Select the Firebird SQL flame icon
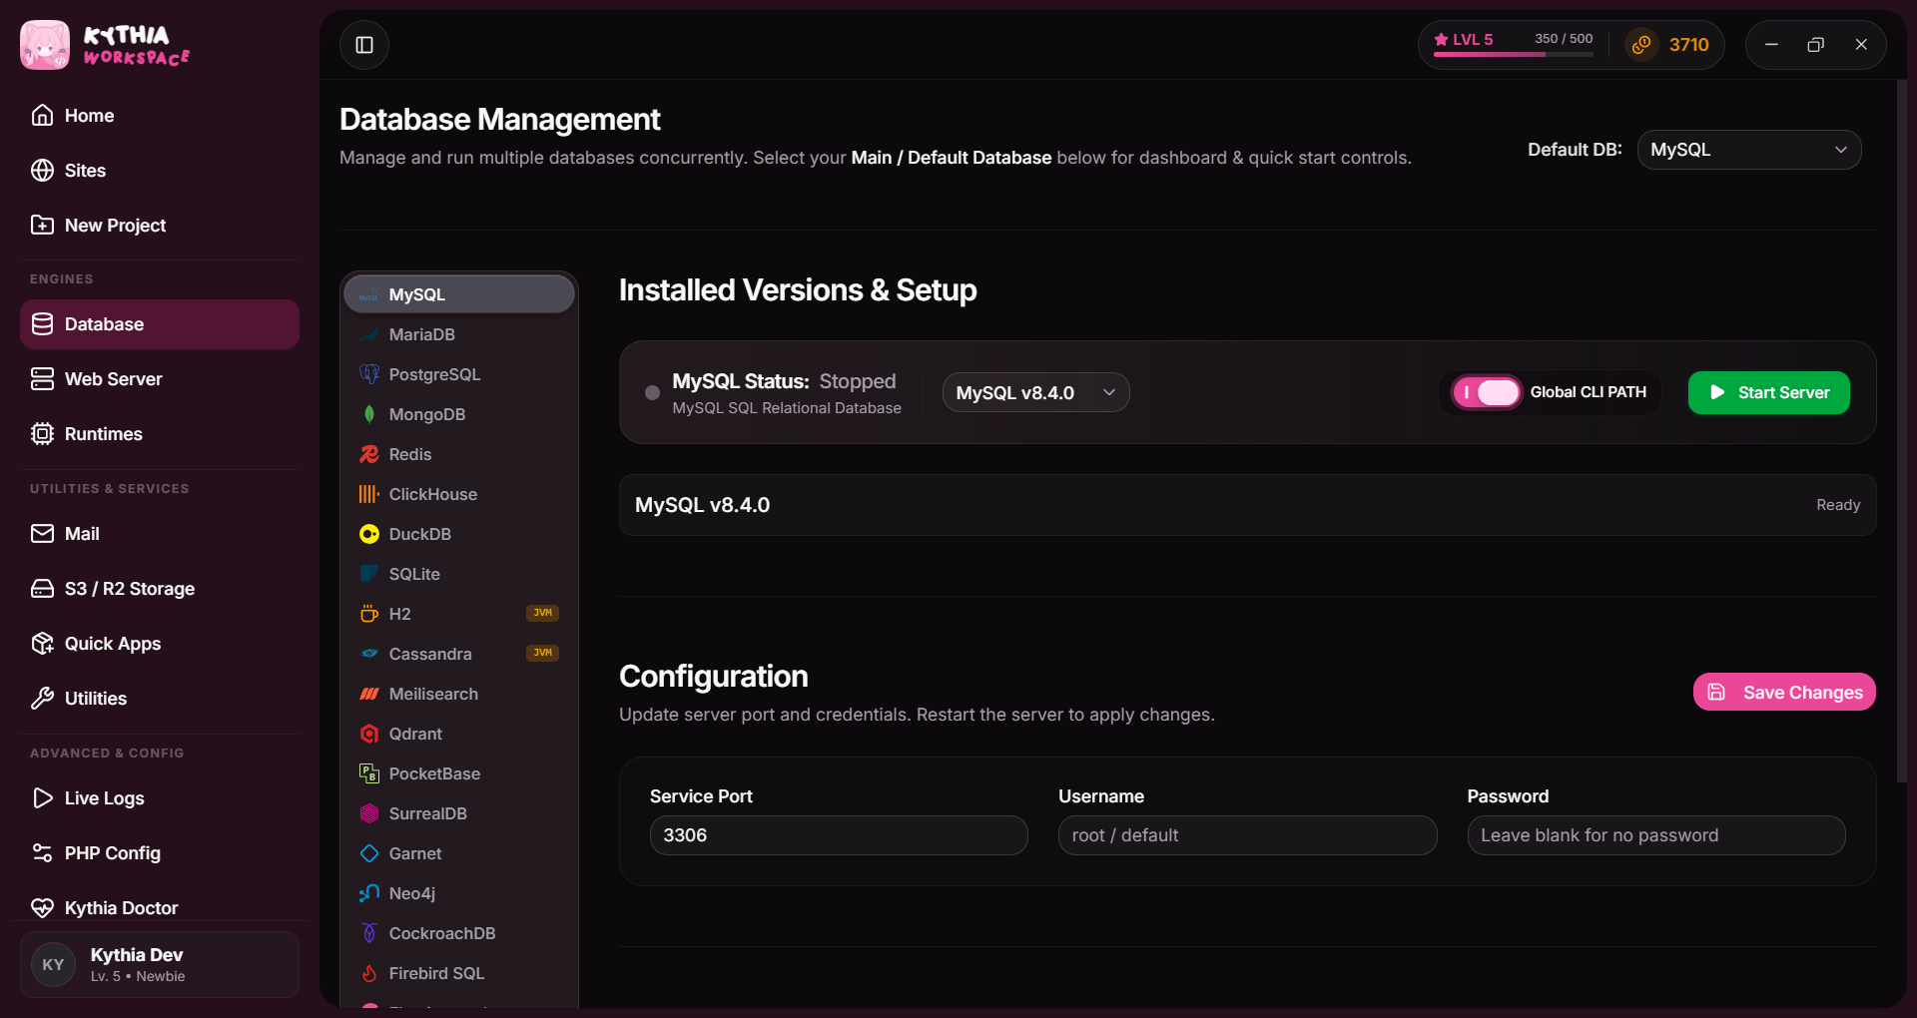Screen dimensions: 1917x1018 tap(369, 973)
